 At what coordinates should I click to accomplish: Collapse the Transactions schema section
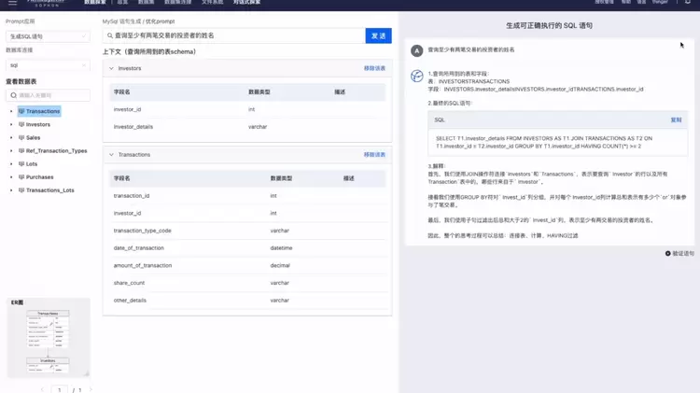click(x=111, y=155)
